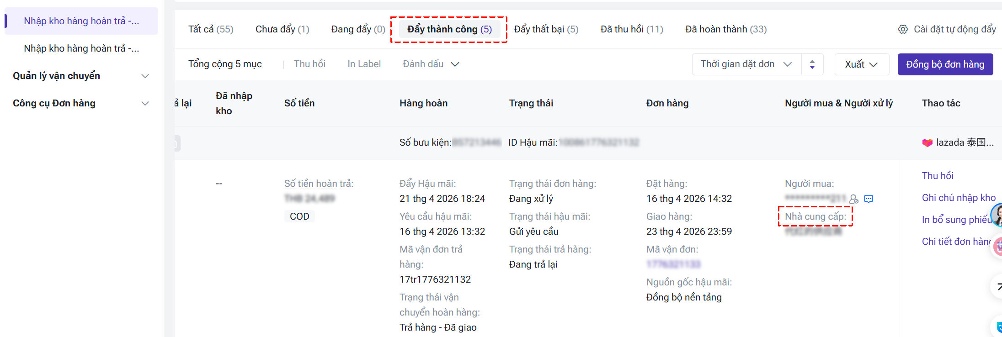Click the lazada store name text
The width and height of the screenshot is (1002, 337).
click(x=965, y=142)
